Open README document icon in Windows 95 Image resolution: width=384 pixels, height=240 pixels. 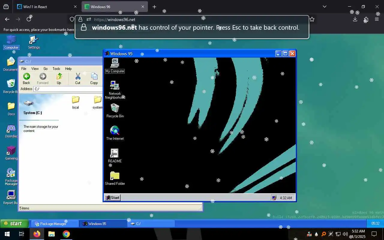[115, 156]
